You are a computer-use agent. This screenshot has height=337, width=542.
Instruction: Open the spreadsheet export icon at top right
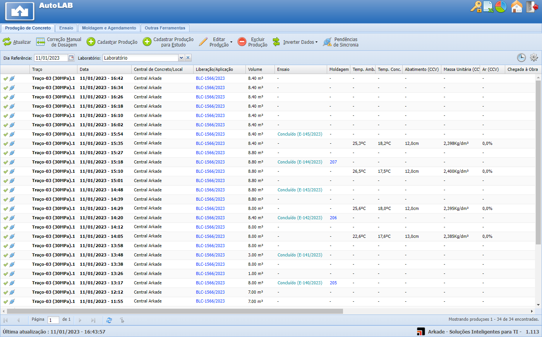(488, 7)
